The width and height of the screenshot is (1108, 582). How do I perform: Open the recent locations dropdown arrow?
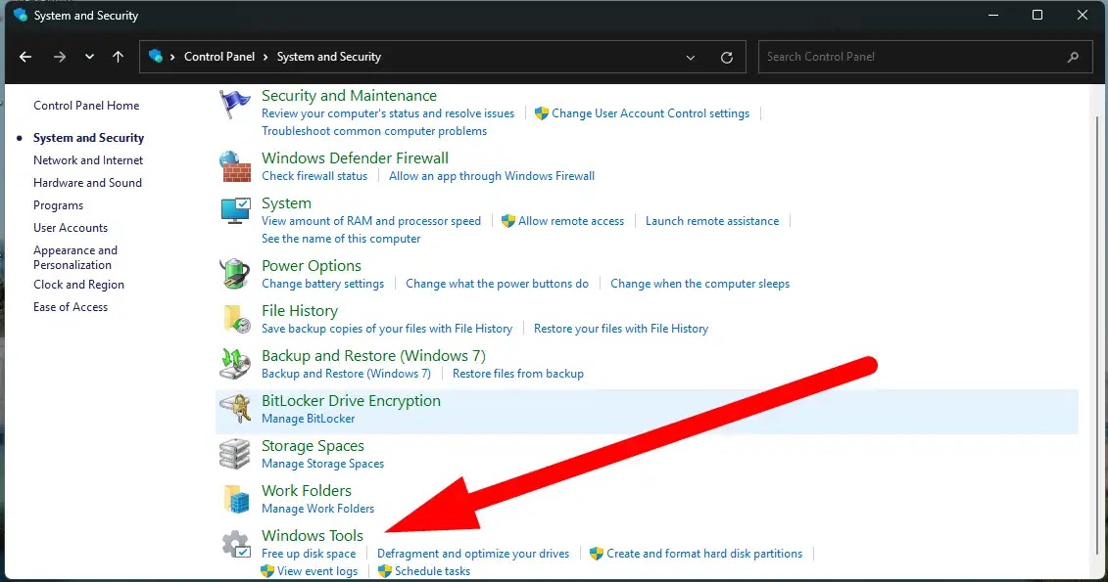[x=89, y=57]
